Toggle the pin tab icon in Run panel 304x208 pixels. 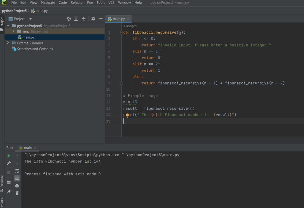pyautogui.click(x=9, y=192)
